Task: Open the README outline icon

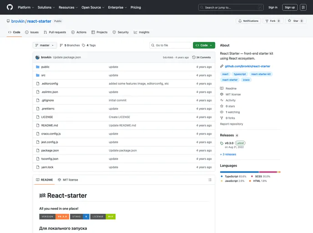Action: click(x=210, y=180)
